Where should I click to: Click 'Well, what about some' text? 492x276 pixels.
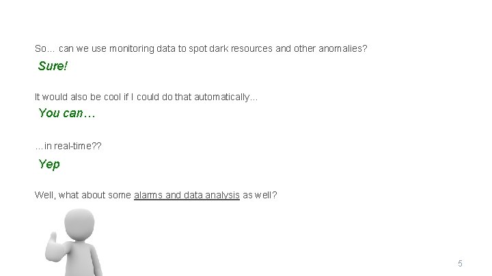(x=83, y=195)
